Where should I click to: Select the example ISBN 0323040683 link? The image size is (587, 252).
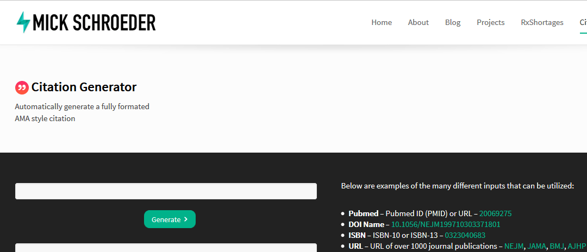[x=465, y=235]
